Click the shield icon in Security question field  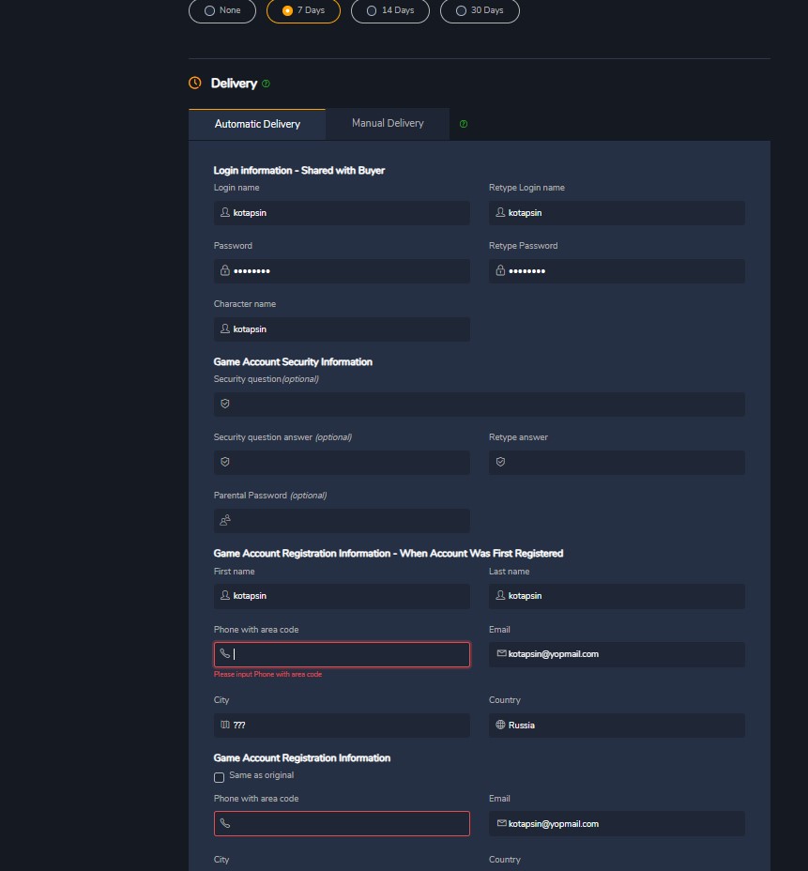[x=225, y=404]
